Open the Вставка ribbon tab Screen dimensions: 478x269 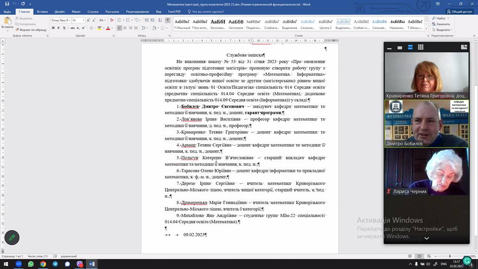[x=42, y=11]
